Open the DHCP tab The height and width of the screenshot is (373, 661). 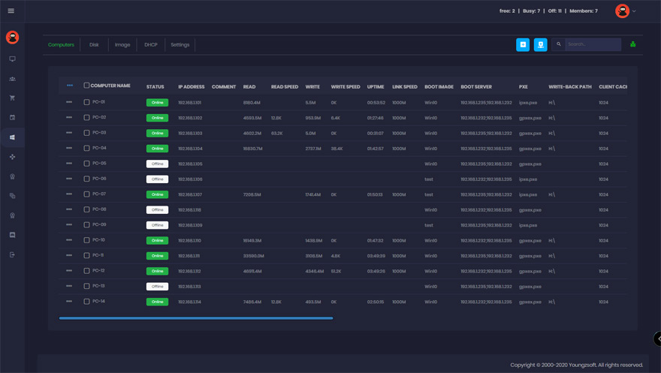pos(151,45)
